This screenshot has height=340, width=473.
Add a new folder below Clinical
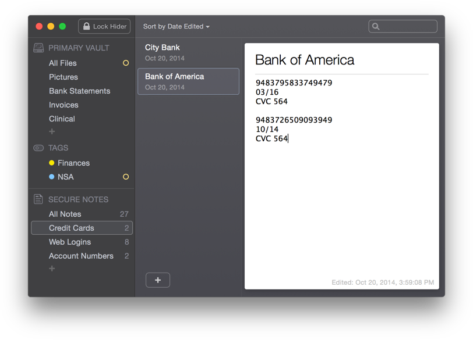(52, 131)
